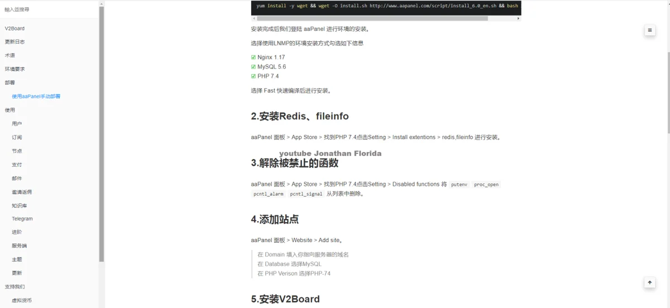The width and height of the screenshot is (670, 308).
Task: Click the pcntl_signal code tag
Action: (x=306, y=194)
